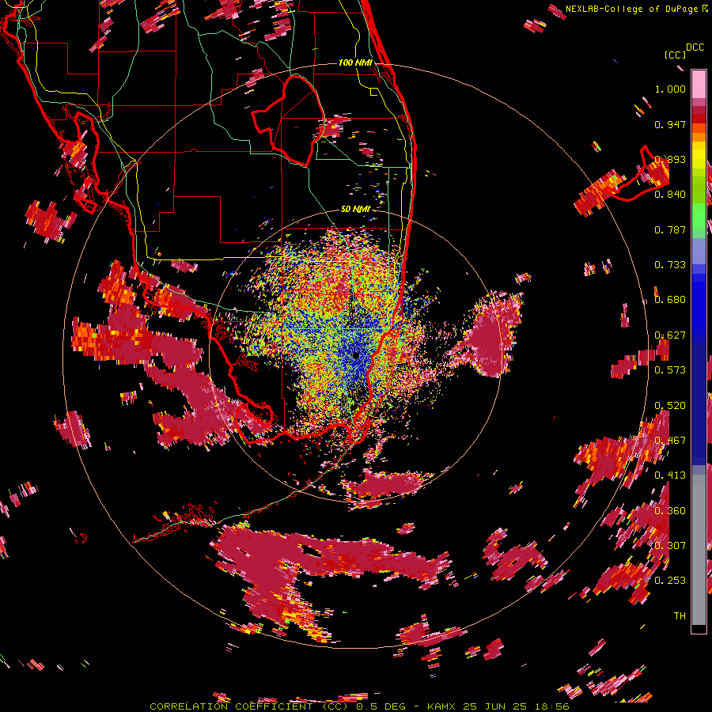
Task: Click the [CC] units label
Action: pyautogui.click(x=676, y=55)
